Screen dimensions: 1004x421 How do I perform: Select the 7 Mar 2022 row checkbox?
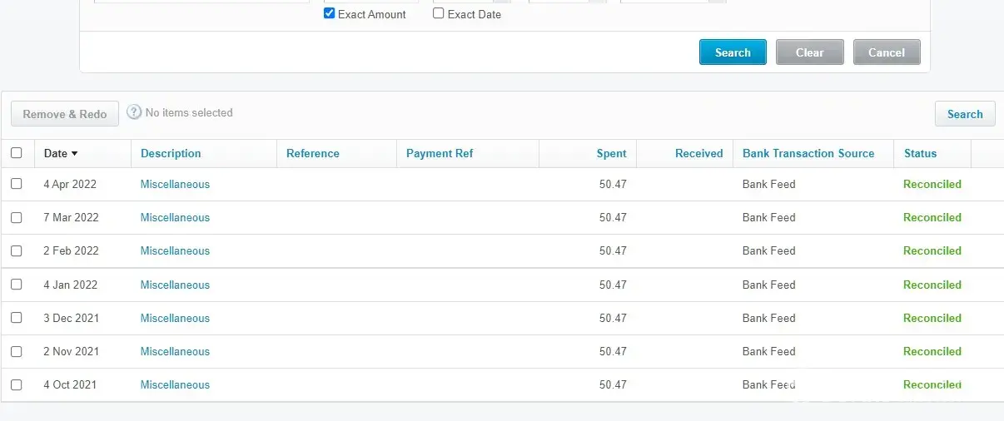(17, 217)
